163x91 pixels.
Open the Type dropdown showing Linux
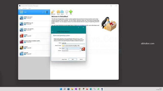pyautogui.click(x=71, y=48)
